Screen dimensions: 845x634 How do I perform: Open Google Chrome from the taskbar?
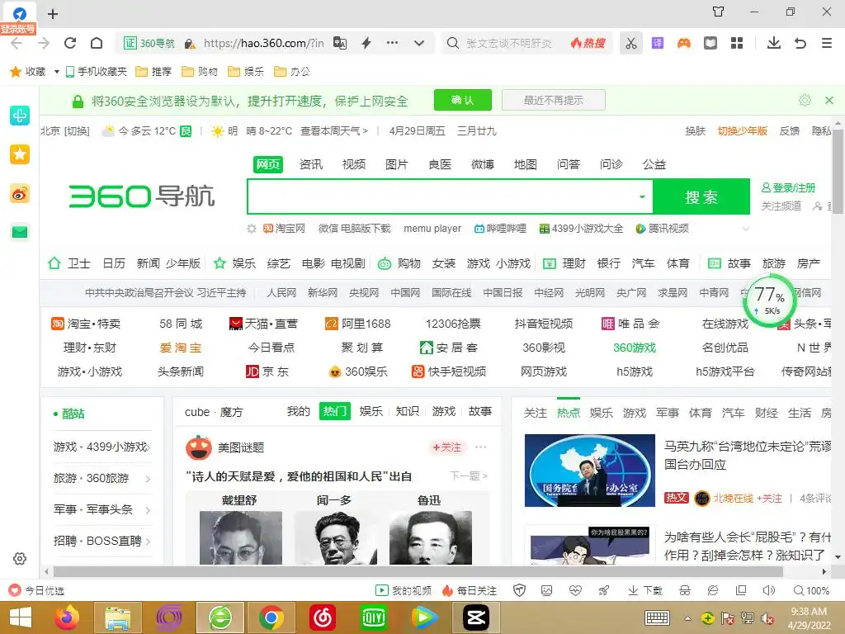[271, 617]
